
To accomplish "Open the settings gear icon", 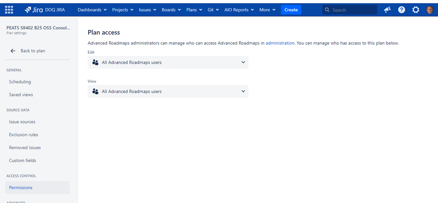I will click(416, 10).
